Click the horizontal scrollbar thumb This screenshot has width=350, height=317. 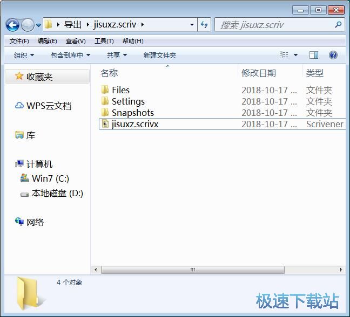tap(193, 270)
